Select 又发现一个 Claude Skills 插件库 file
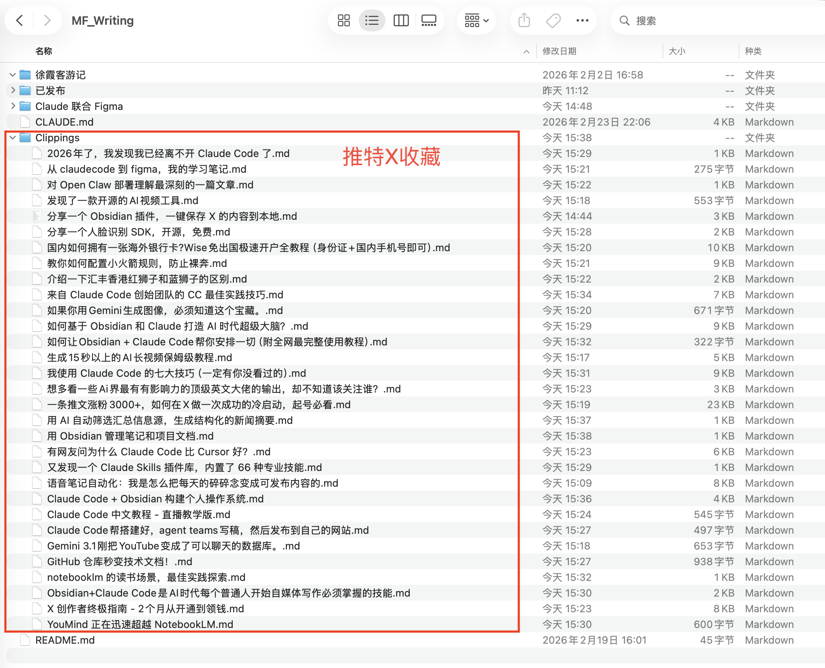Screen dimensions: 825x668 (x=184, y=467)
